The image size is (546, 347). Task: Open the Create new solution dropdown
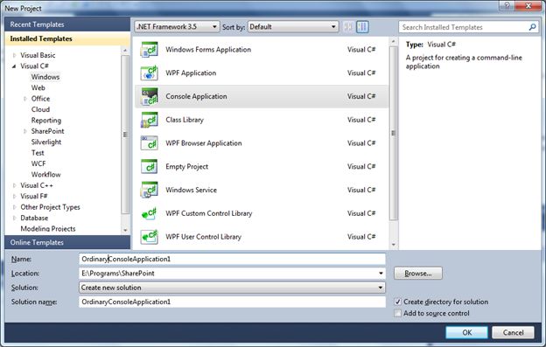tap(232, 288)
